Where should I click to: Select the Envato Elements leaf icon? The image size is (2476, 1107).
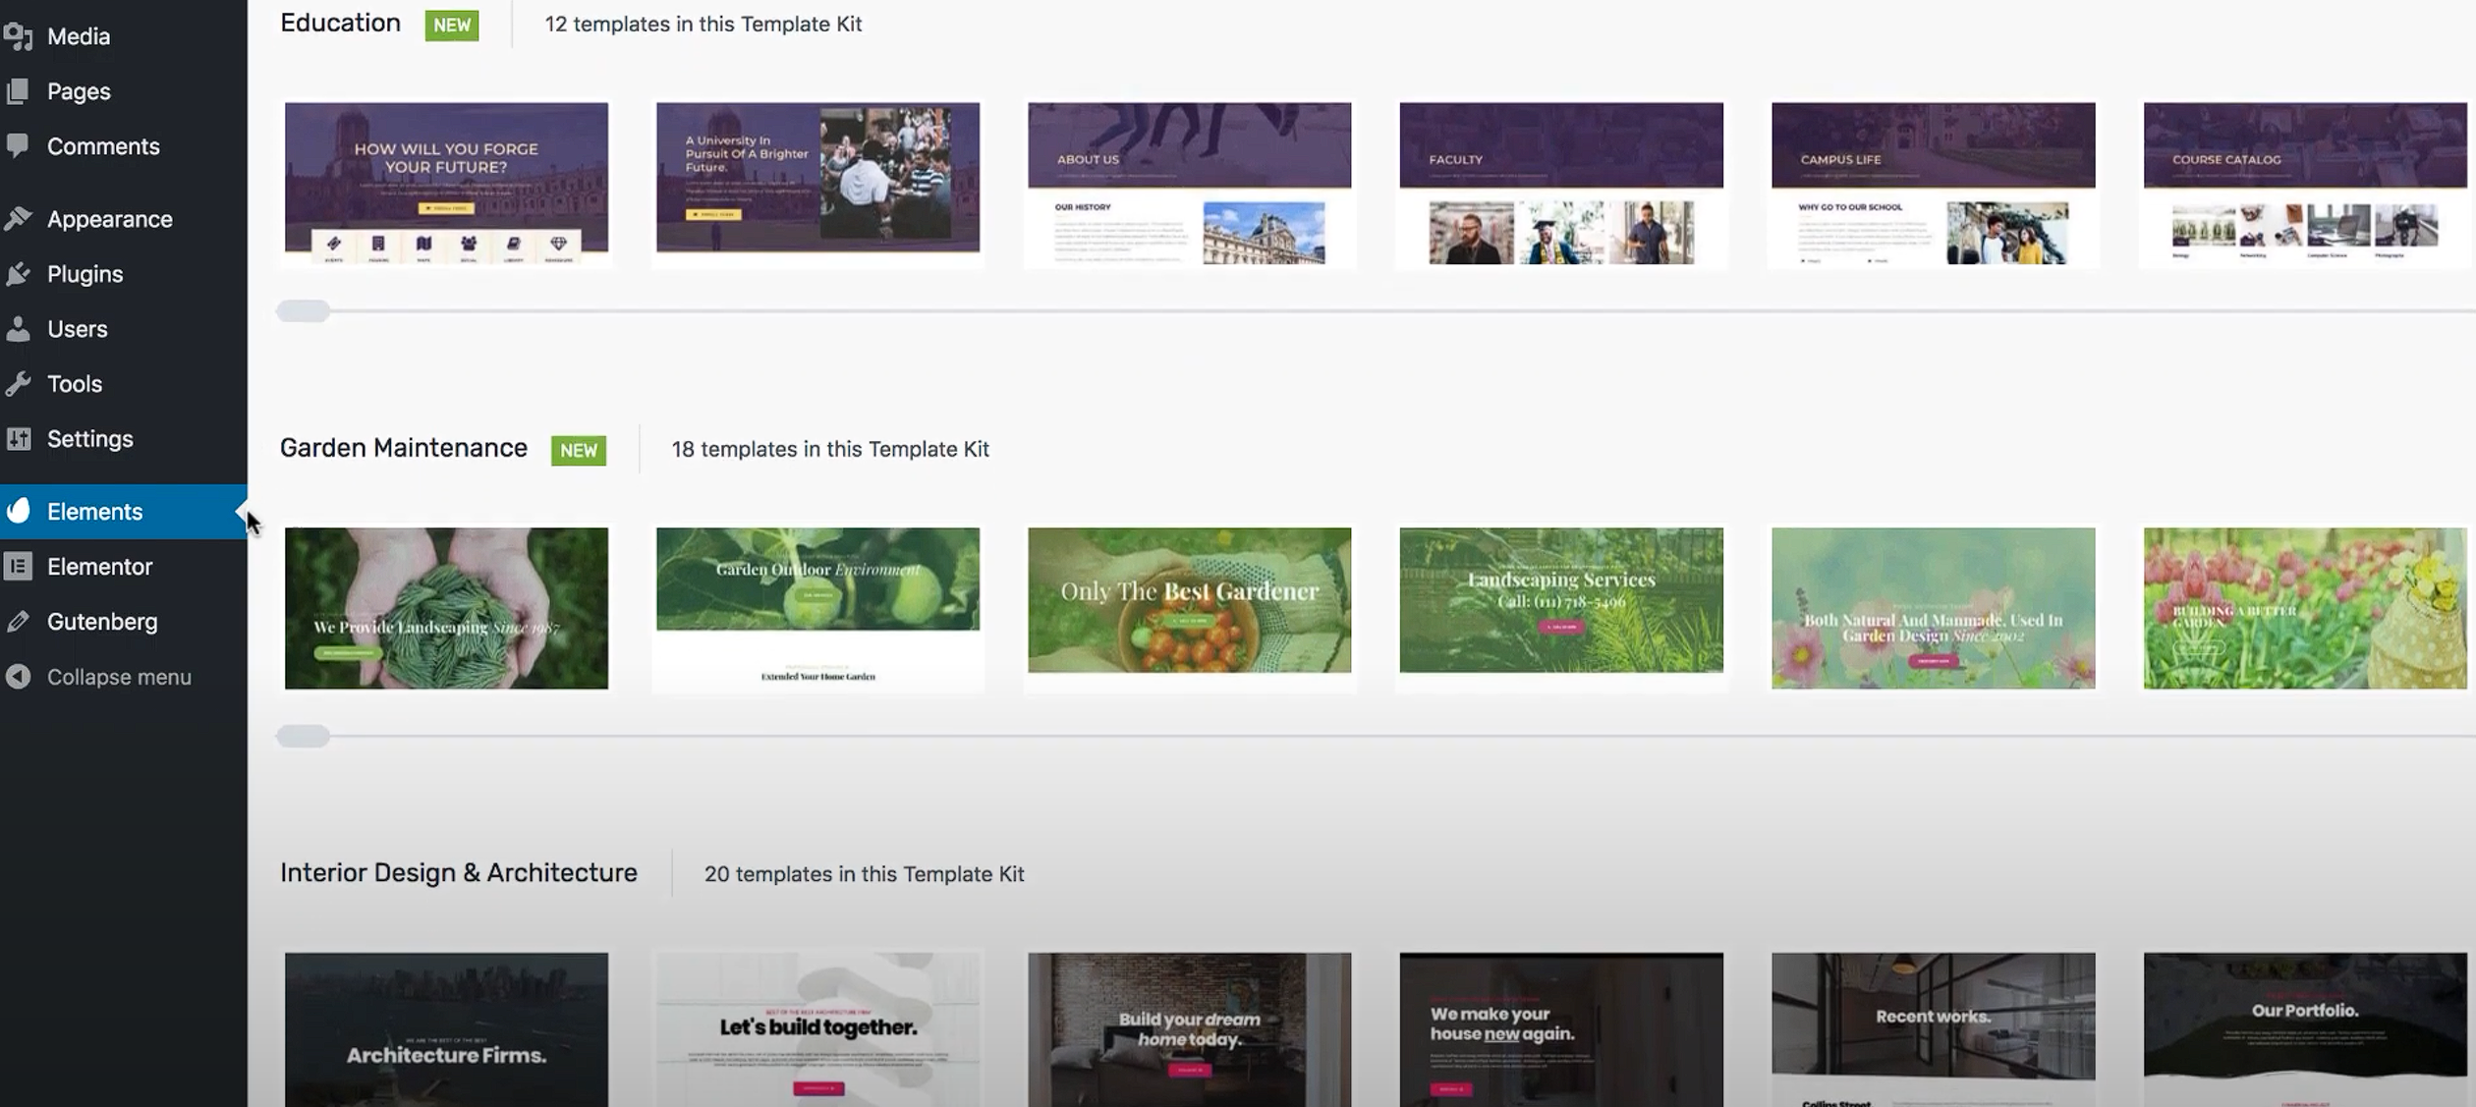pos(21,511)
